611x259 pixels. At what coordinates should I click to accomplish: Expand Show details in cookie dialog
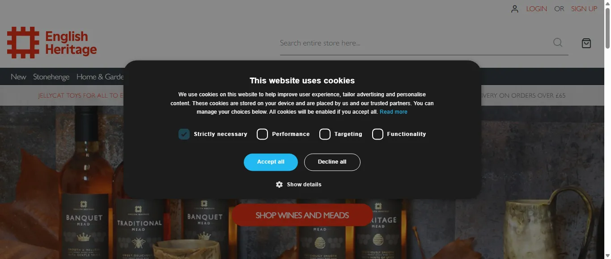[304, 185]
